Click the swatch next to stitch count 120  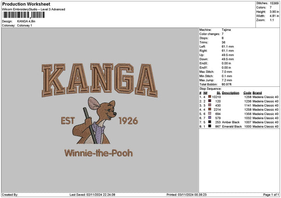coord(209,101)
